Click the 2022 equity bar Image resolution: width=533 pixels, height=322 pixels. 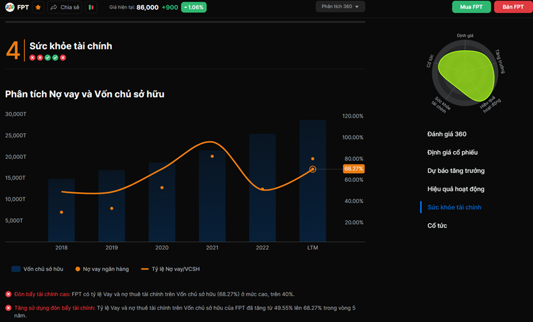262,188
